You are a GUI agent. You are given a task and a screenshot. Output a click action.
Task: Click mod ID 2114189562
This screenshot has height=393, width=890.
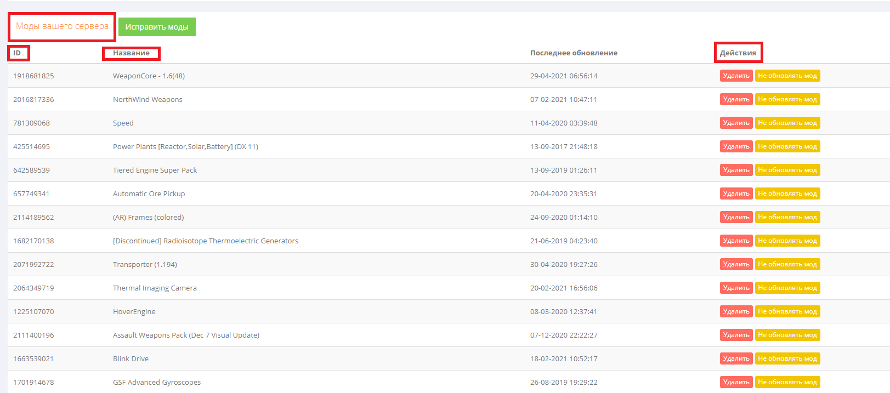[33, 218]
